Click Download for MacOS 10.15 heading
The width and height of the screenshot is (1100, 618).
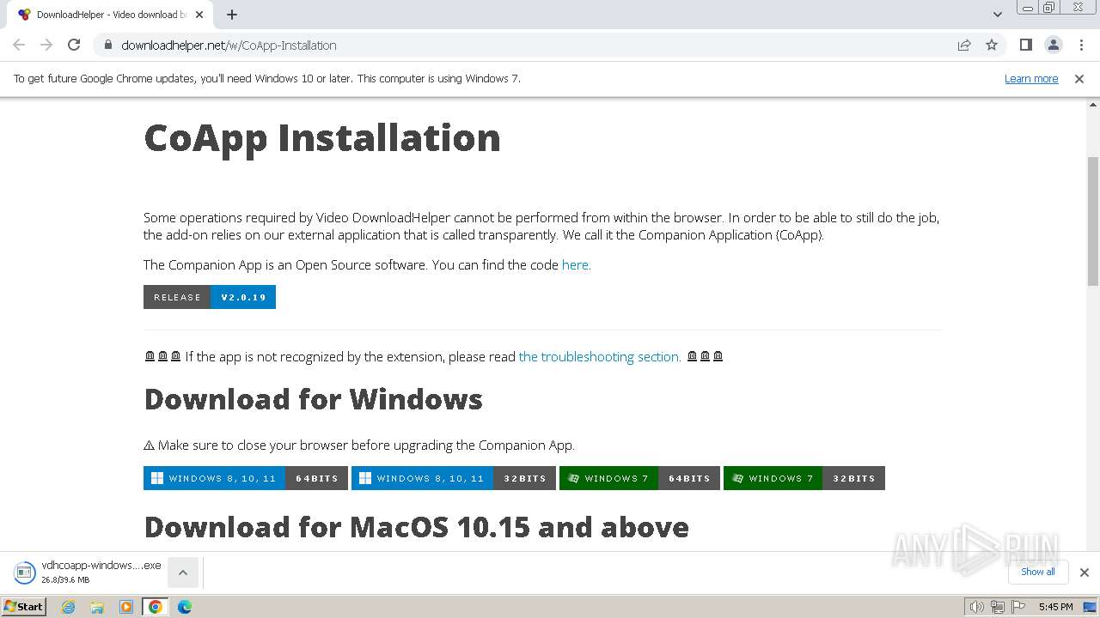point(417,526)
